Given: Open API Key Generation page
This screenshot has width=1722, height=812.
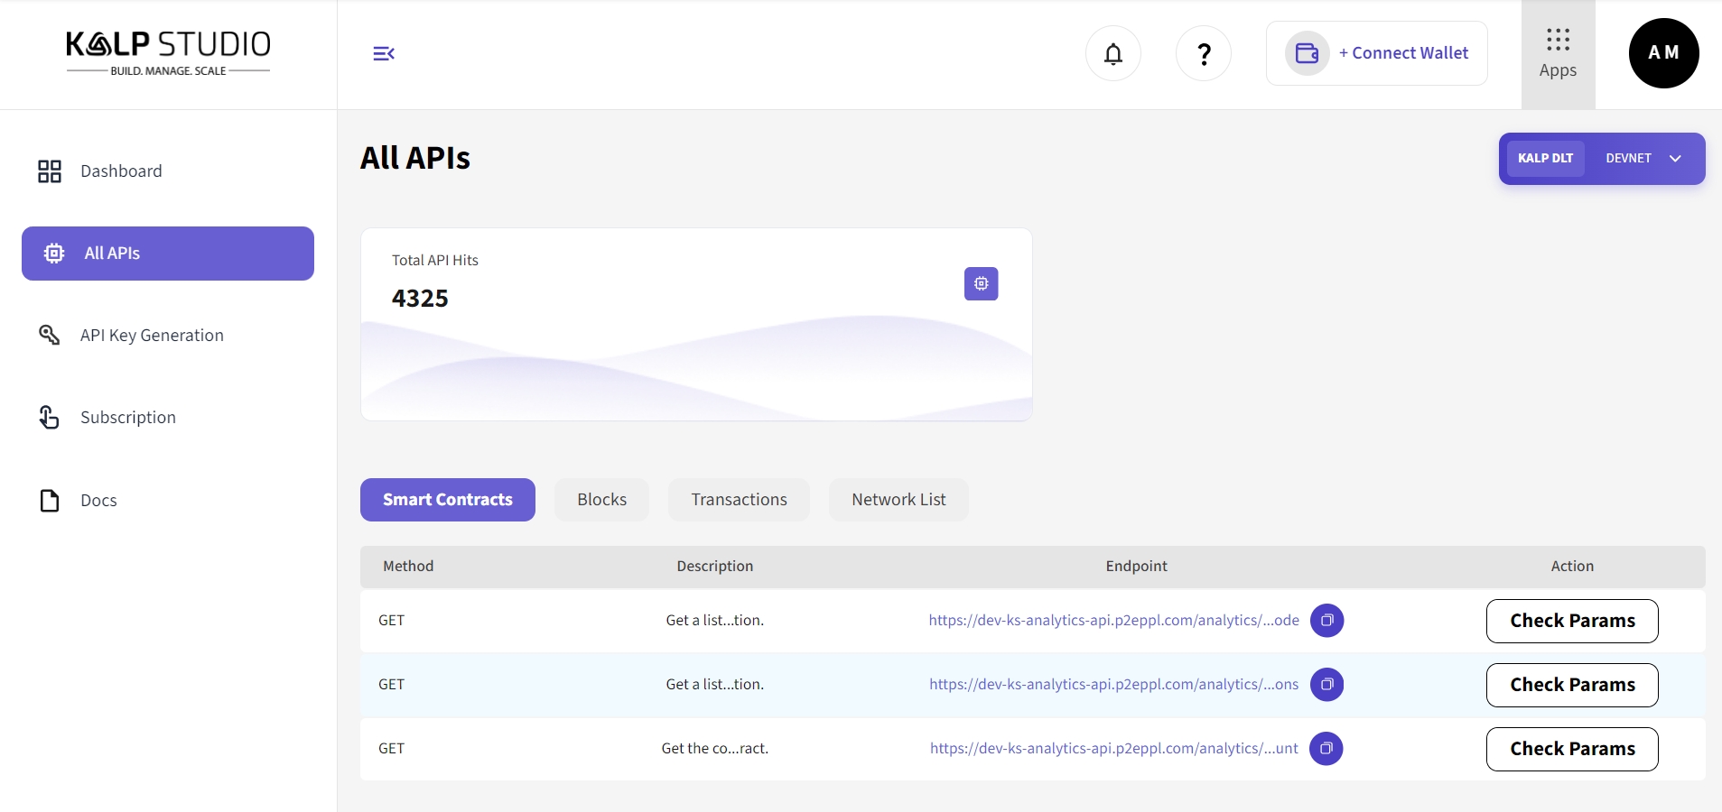Looking at the screenshot, I should tap(152, 336).
